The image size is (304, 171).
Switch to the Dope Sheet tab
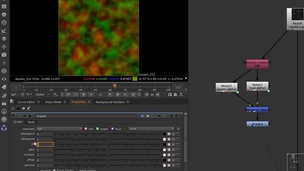pos(53,102)
